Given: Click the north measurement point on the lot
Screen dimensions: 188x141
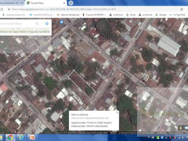Looking at the screenshot, I should click(x=74, y=70).
